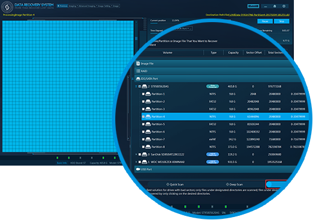This screenshot has height=220, width=313.
Task: Select the 119.2 G capacity value
Action: tap(232, 154)
